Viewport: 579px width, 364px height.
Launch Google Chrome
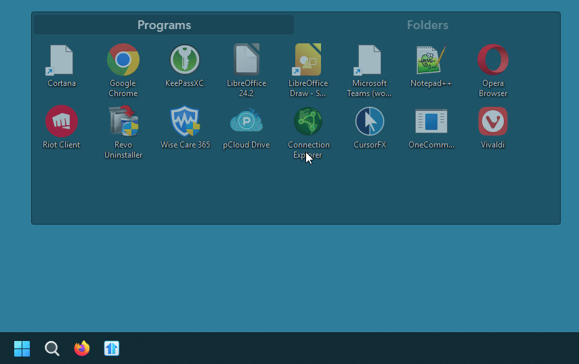(x=123, y=61)
